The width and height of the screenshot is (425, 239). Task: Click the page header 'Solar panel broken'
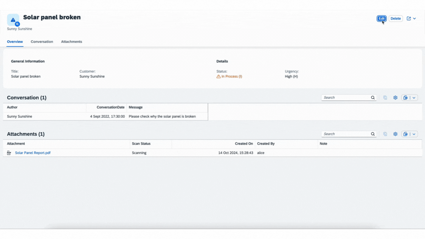[x=52, y=17]
